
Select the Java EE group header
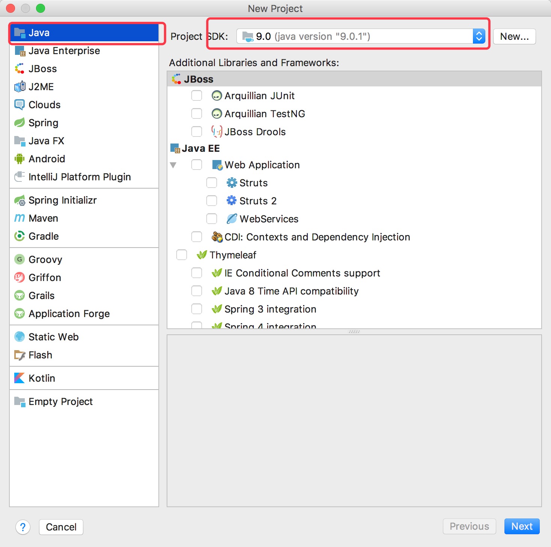coord(354,148)
